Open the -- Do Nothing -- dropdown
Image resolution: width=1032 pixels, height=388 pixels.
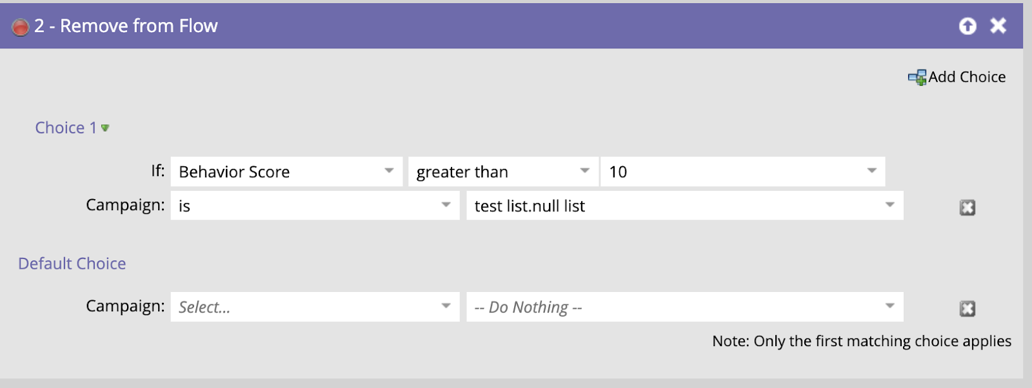point(685,307)
